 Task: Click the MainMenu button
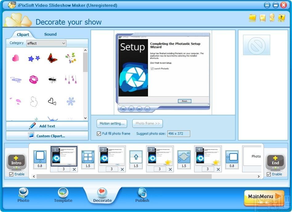coord(264,197)
